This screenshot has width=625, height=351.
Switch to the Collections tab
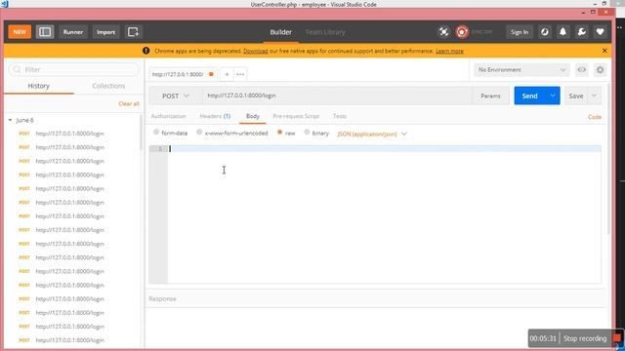coord(108,86)
